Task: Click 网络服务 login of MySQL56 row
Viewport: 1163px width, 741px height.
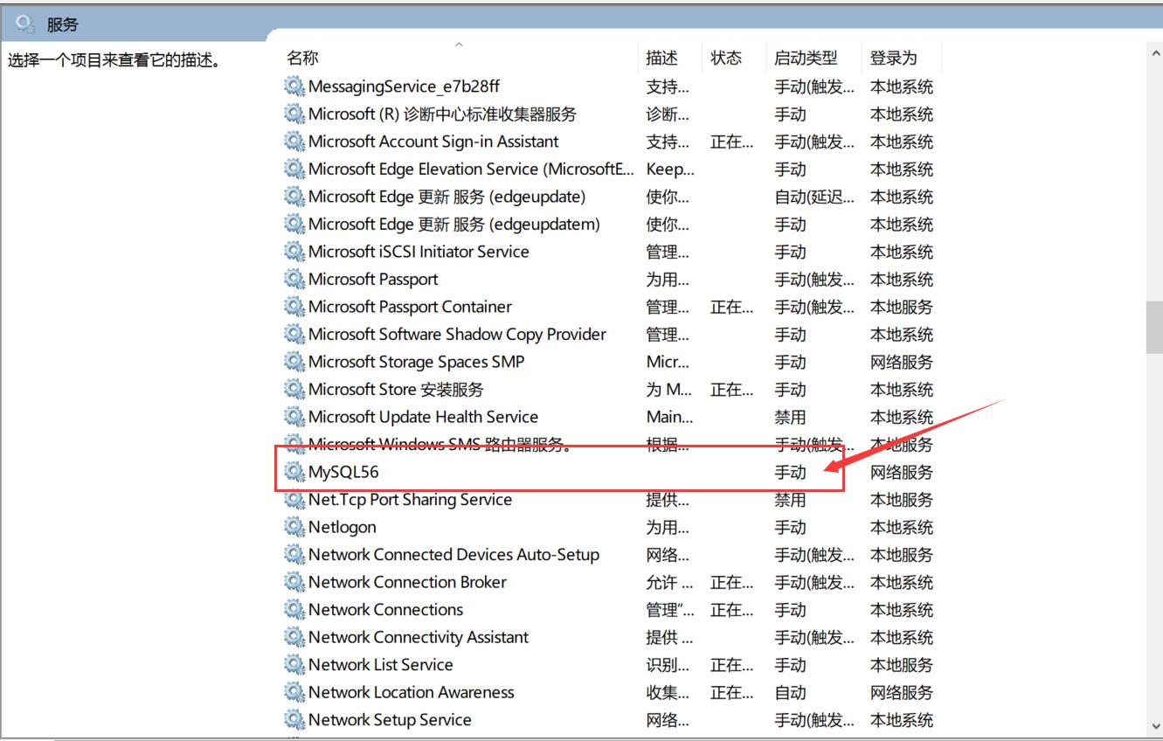Action: pos(902,472)
